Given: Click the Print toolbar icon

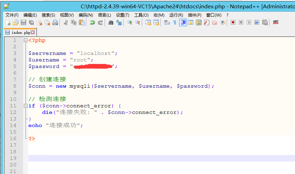Looking at the screenshot, I should click(55, 22).
